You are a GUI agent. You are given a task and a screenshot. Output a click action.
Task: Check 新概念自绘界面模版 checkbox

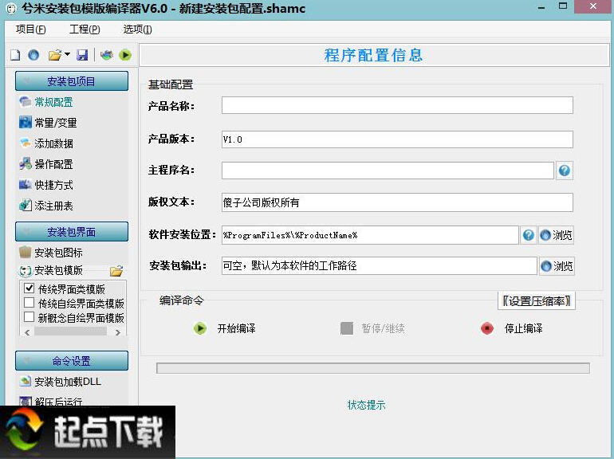[29, 317]
